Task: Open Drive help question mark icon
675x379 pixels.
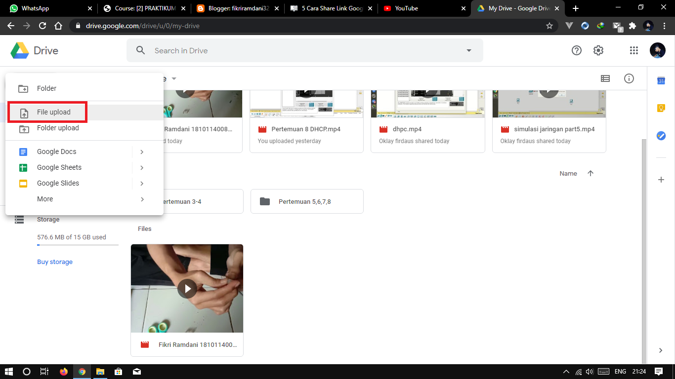Action: coord(576,50)
